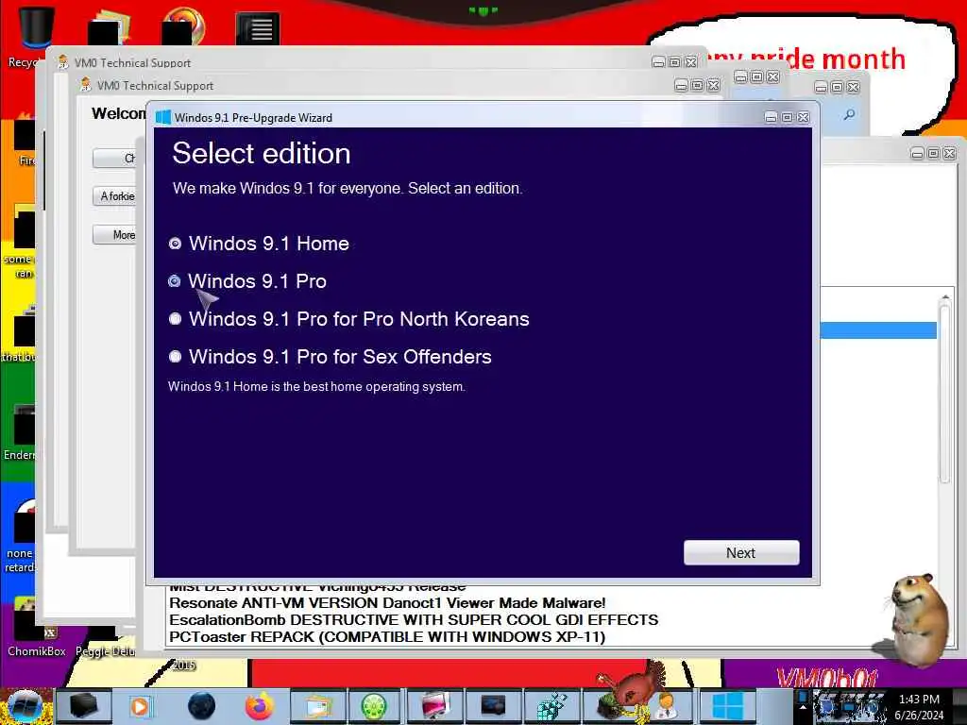Click the pink monitor taskbar icon
The width and height of the screenshot is (967, 725).
pos(434,706)
